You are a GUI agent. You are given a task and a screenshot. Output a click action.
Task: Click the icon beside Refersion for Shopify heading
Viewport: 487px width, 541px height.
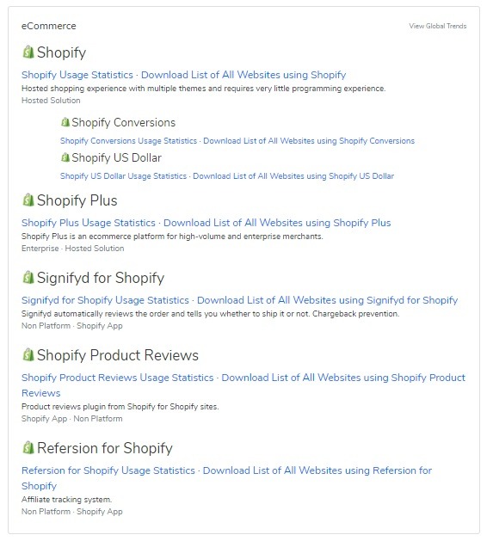(x=28, y=448)
